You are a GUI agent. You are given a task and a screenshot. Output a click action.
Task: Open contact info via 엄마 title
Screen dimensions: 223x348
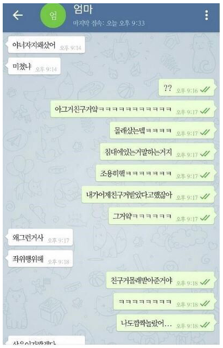click(83, 10)
